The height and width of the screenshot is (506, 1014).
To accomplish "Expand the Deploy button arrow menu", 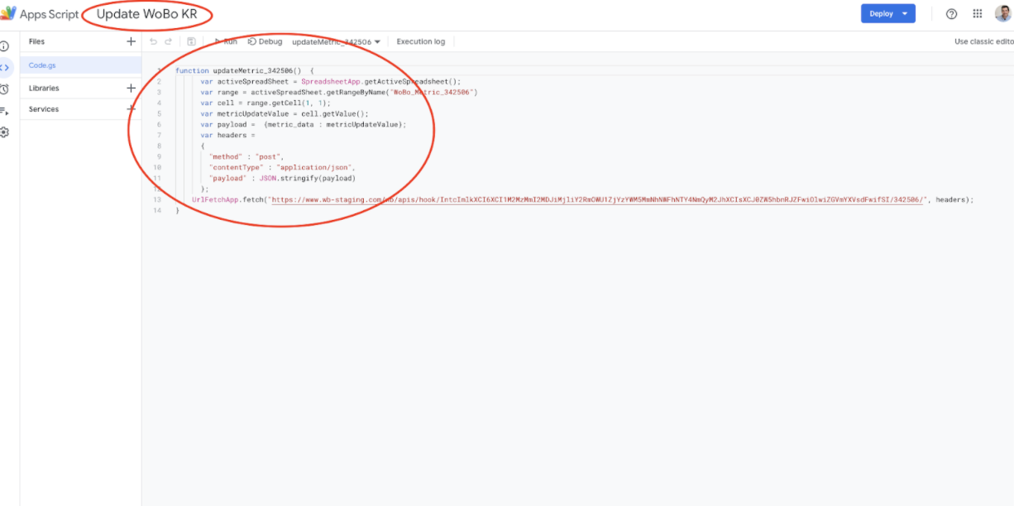I will tap(906, 14).
